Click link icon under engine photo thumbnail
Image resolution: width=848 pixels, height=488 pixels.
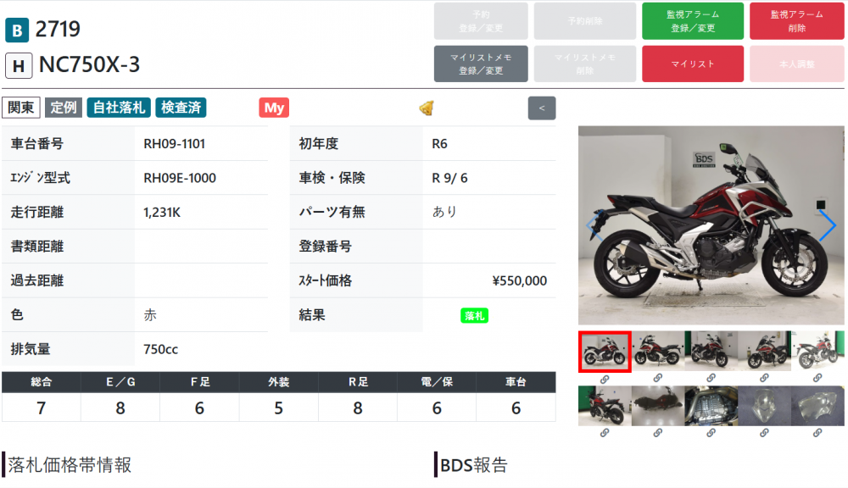711,432
